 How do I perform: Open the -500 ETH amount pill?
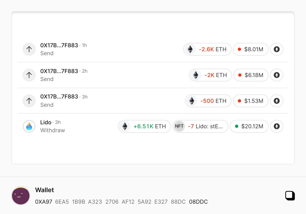click(208, 101)
